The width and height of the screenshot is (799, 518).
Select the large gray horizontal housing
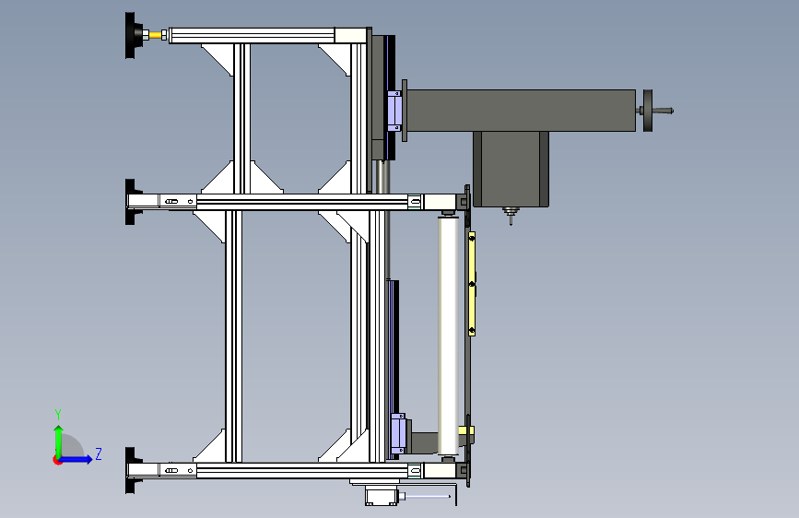coord(521,111)
